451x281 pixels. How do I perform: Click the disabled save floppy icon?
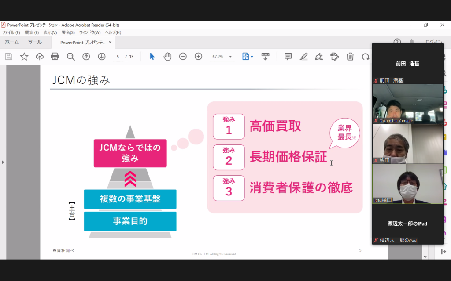pyautogui.click(x=9, y=57)
